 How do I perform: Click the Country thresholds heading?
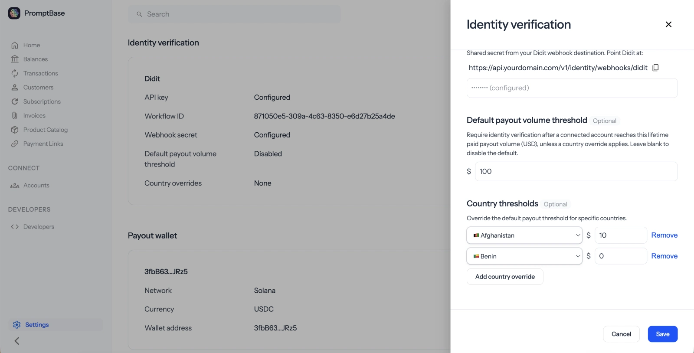pos(502,203)
